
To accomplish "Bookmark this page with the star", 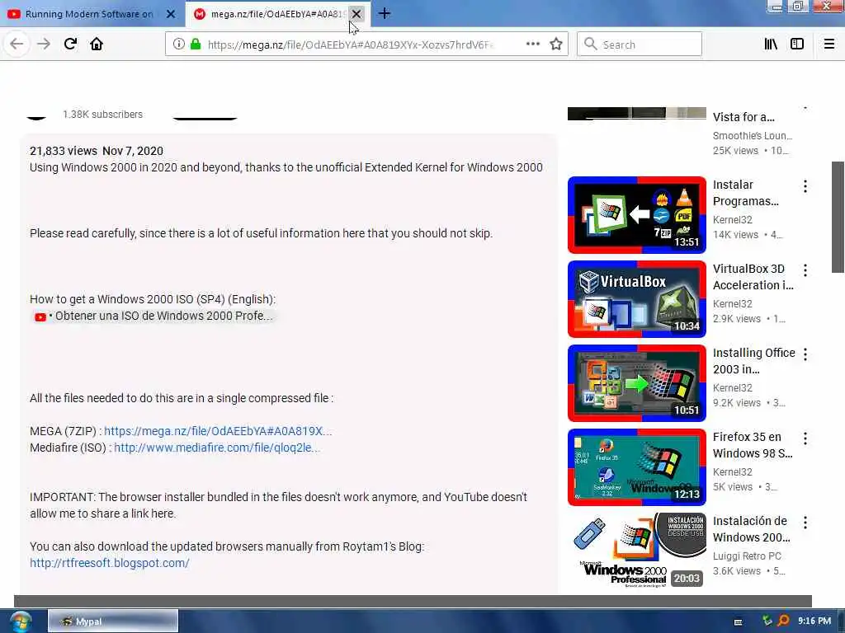I will pyautogui.click(x=556, y=45).
